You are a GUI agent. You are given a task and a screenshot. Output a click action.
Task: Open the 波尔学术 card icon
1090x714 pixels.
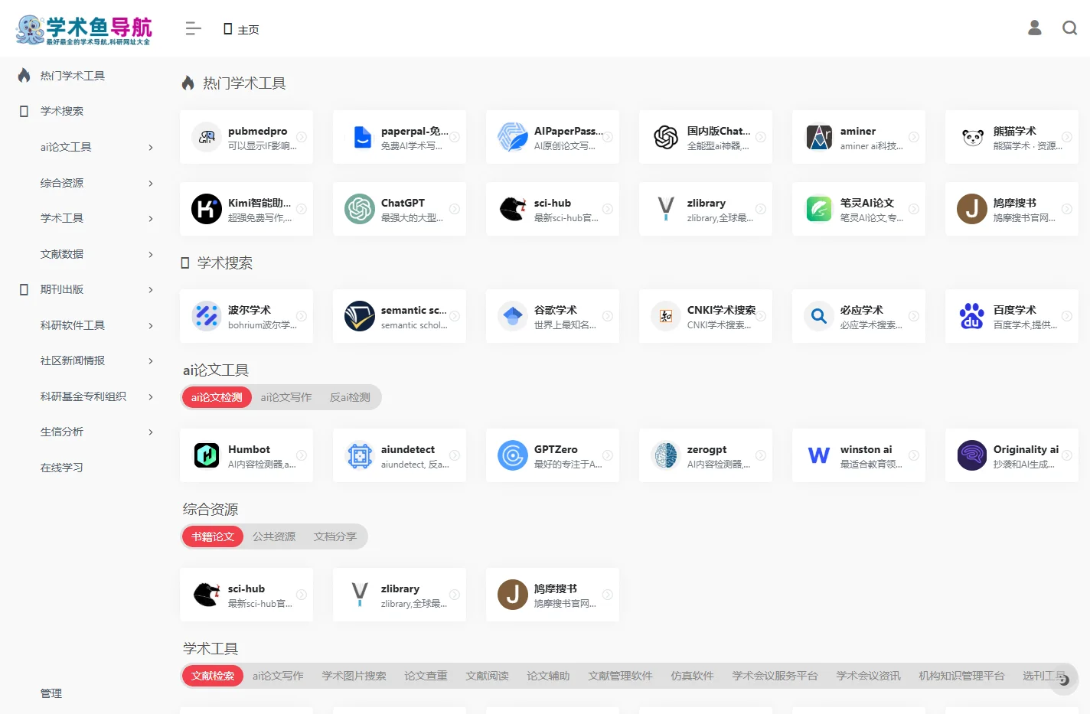point(207,316)
